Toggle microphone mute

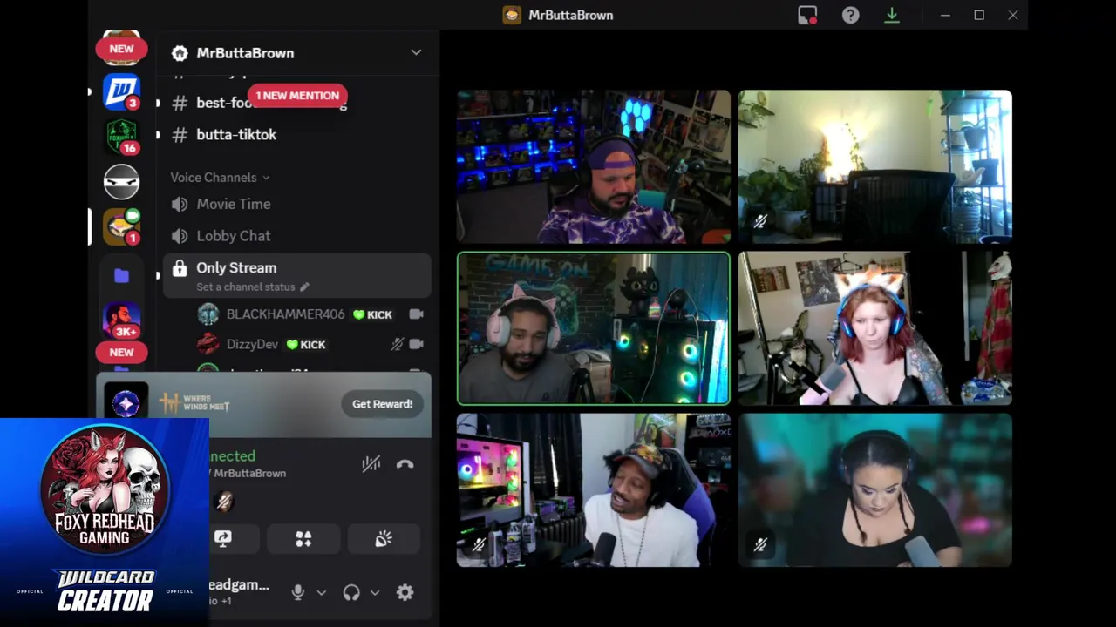298,592
